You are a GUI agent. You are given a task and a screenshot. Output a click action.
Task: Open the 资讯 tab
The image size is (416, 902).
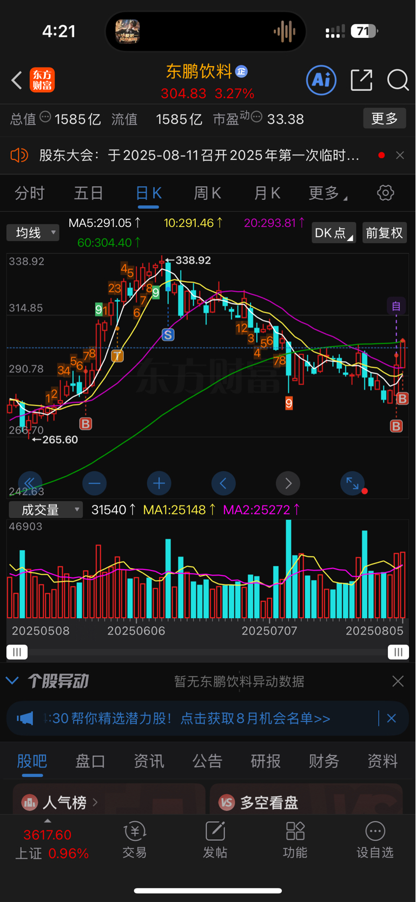pos(149,761)
